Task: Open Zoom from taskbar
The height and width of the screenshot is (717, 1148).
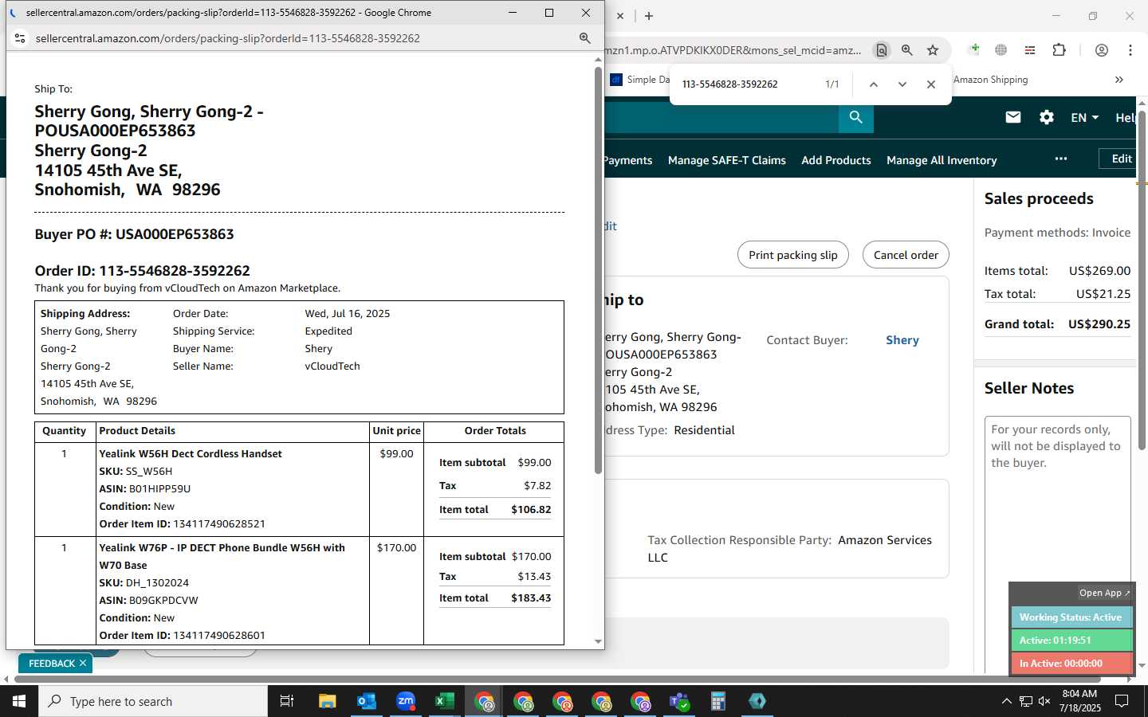Action: coord(406,701)
